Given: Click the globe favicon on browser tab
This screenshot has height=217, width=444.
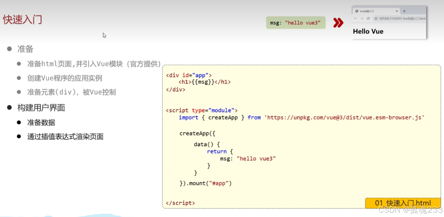Looking at the screenshot, I should click(x=357, y=11).
